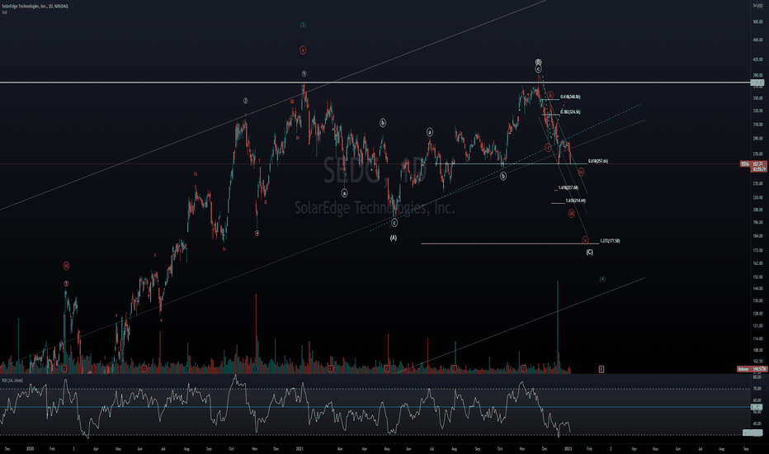Click the green (4) wave label near lower channel
Image resolution: width=769 pixels, height=454 pixels.
[602, 279]
